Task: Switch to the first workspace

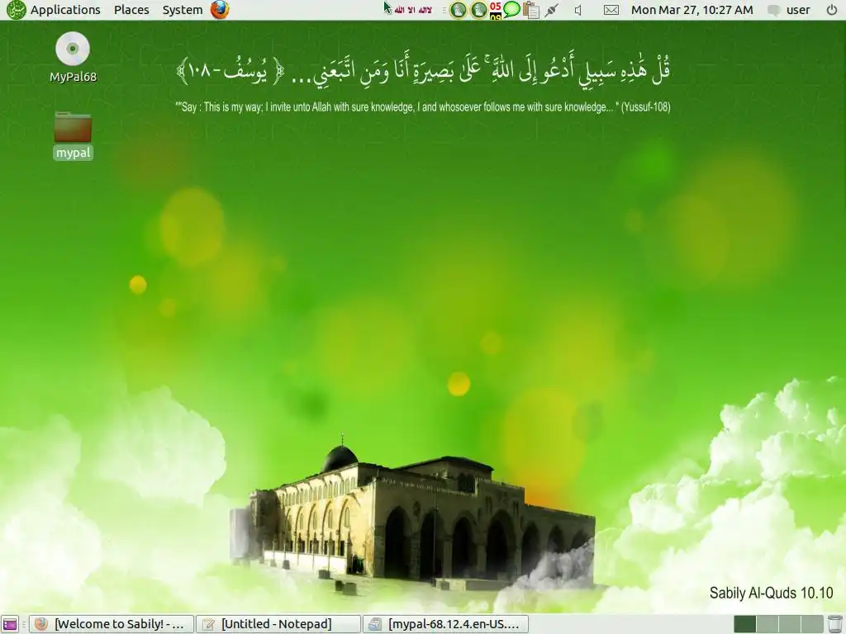Action: [x=745, y=624]
